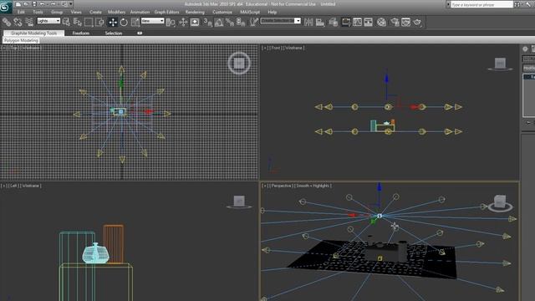
Task: Open the Group menu
Action: [57, 12]
